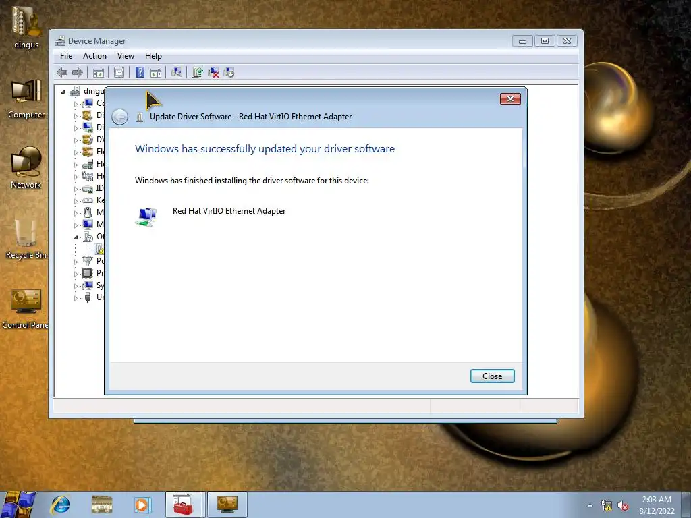Open the Recycle Bin desktop icon

26,238
